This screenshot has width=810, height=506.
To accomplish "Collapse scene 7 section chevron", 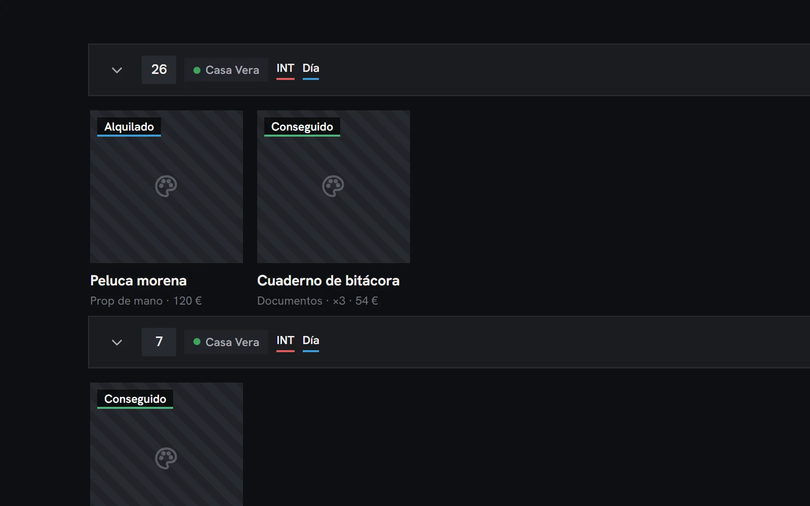I will click(117, 342).
